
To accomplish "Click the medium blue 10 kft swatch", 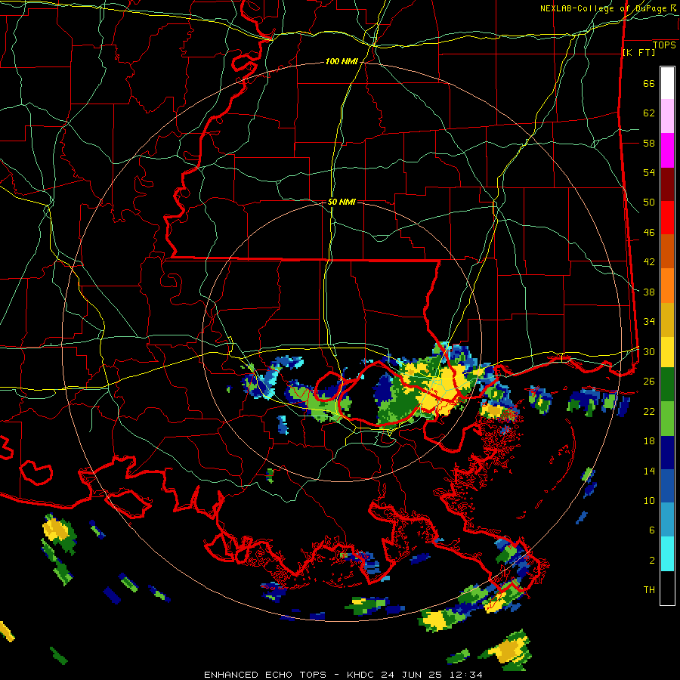I will coord(667,486).
